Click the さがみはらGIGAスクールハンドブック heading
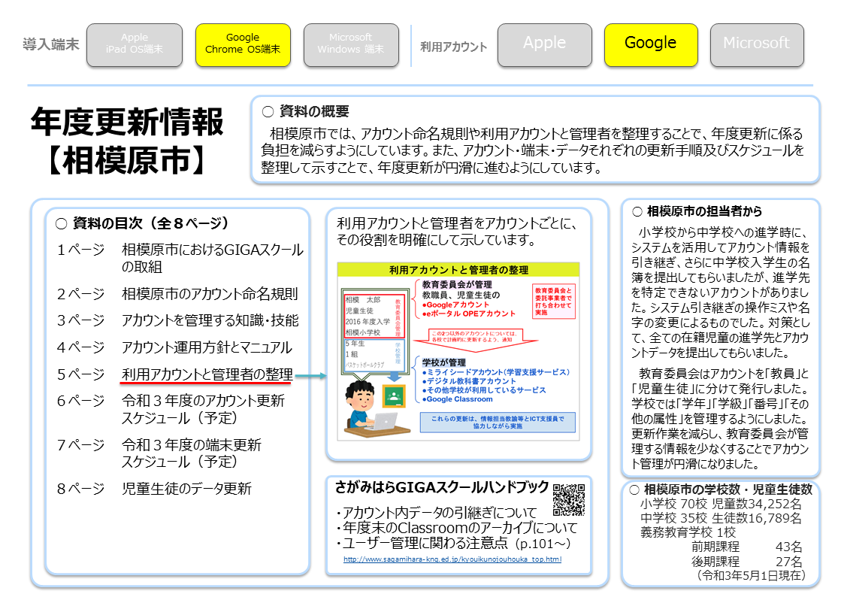The width and height of the screenshot is (844, 597). point(443,487)
